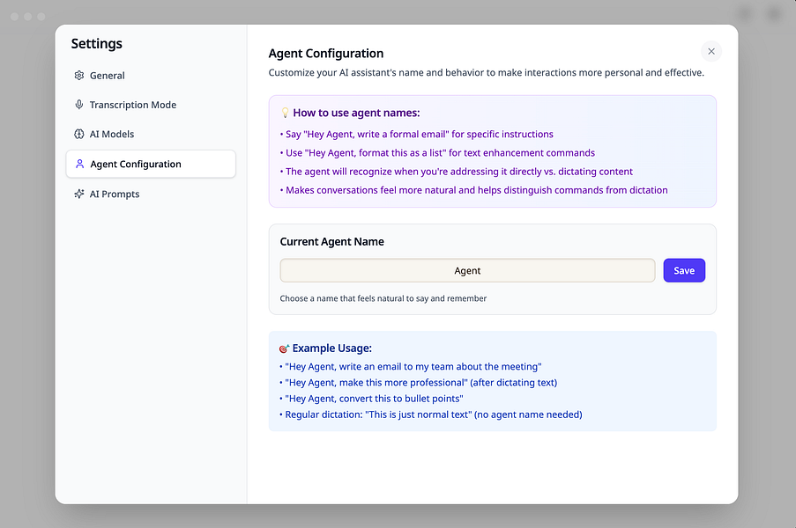The width and height of the screenshot is (796, 528).
Task: Click the Settings title in the sidebar
Action: [x=96, y=44]
